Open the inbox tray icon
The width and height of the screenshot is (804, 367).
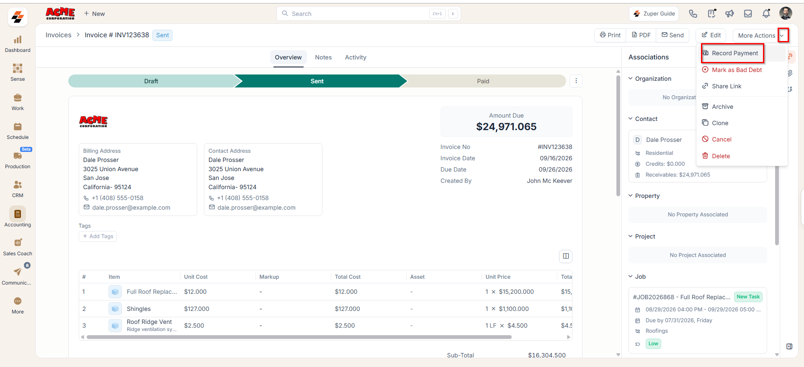pyautogui.click(x=748, y=14)
